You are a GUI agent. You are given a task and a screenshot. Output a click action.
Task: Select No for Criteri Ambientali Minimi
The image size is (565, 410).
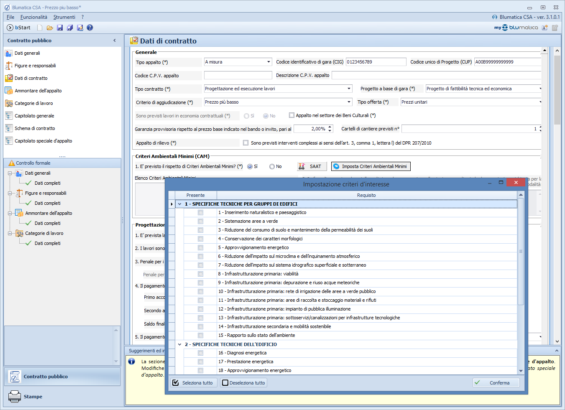point(272,166)
